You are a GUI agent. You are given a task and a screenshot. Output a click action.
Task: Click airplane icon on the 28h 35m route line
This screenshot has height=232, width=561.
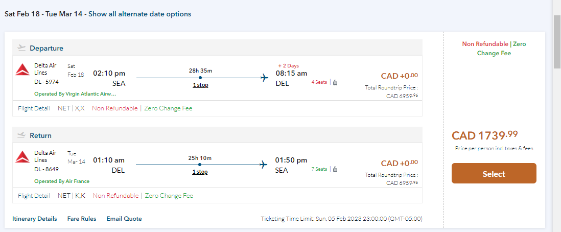pos(264,78)
